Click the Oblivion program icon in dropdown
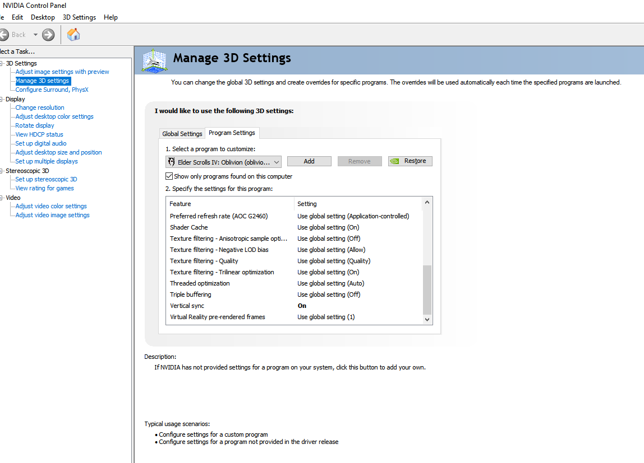 (172, 162)
